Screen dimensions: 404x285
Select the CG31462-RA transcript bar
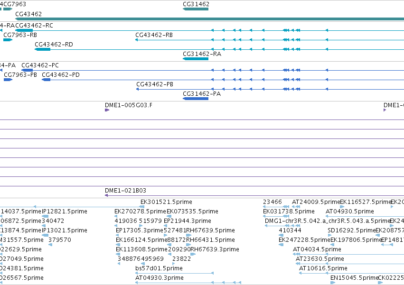(196, 59)
